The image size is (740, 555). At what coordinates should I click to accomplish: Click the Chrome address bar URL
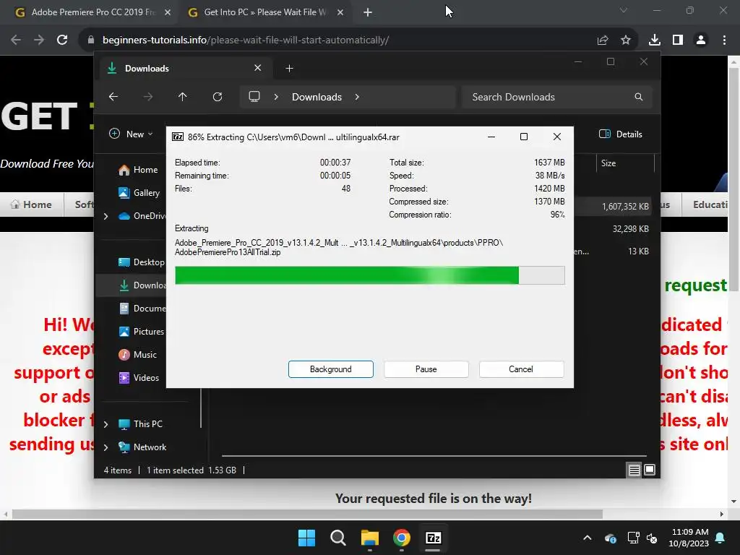(x=246, y=40)
